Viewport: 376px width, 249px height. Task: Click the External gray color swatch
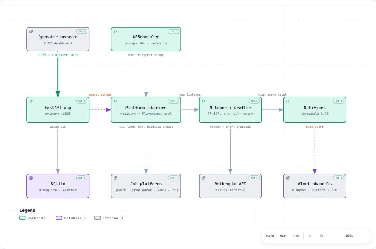[x=97, y=218]
